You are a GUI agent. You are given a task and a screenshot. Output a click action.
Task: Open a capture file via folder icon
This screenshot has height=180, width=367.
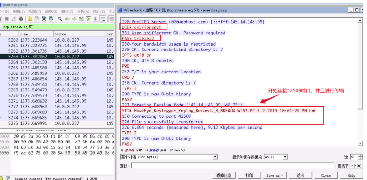pos(29,19)
